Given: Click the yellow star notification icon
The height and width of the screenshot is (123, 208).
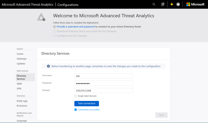Looking at the screenshot, I should click(172, 4).
